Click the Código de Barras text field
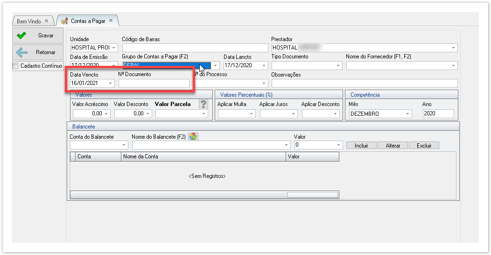Screen dimensions: 491x255 tap(195, 48)
